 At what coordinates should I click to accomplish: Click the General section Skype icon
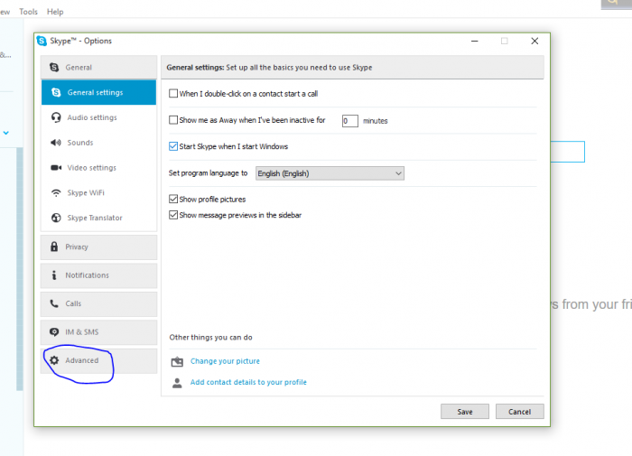coord(54,68)
